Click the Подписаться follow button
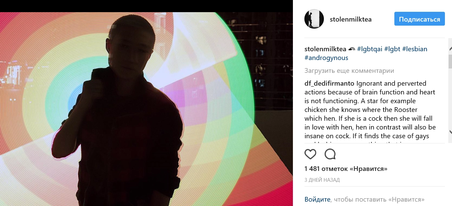The height and width of the screenshot is (206, 452). click(420, 19)
